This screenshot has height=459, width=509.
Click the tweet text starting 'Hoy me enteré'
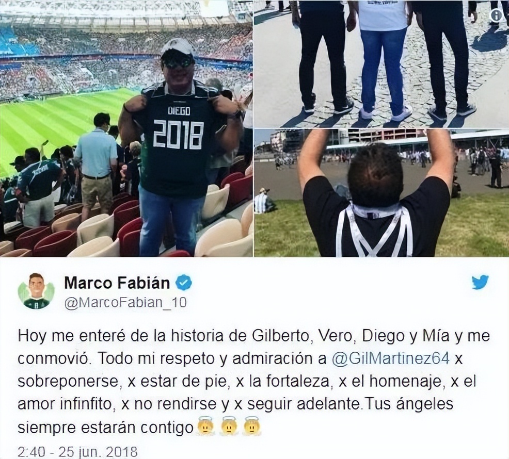253,382
